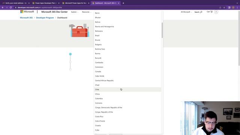Select Bhutan from the country list
Image resolution: width=240 pixels, height=135 pixels.
[x=127, y=18]
